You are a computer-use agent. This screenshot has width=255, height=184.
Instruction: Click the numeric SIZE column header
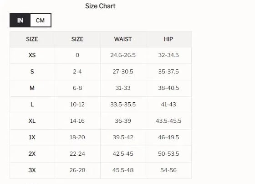(77, 39)
